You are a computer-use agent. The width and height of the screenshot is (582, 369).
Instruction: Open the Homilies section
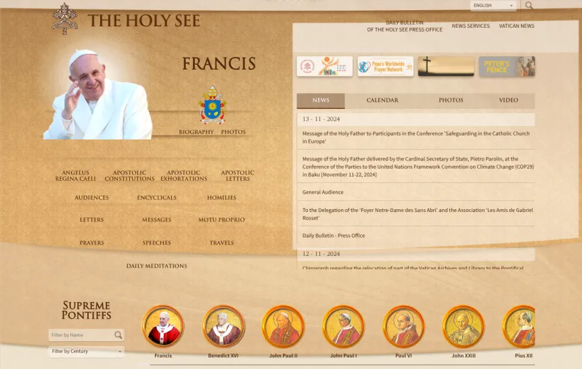[221, 198]
